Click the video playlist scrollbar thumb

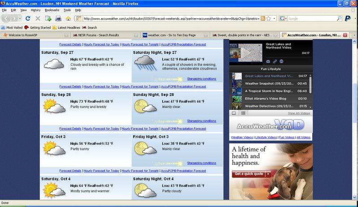(311, 85)
